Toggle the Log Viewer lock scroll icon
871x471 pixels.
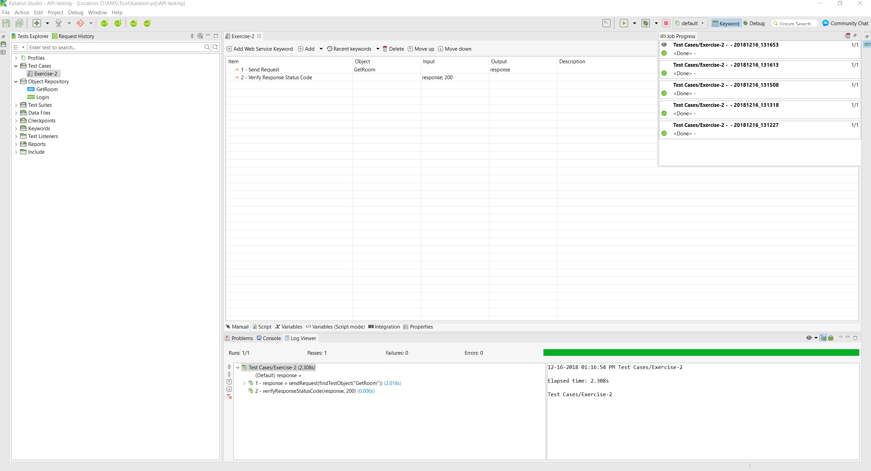[831, 338]
